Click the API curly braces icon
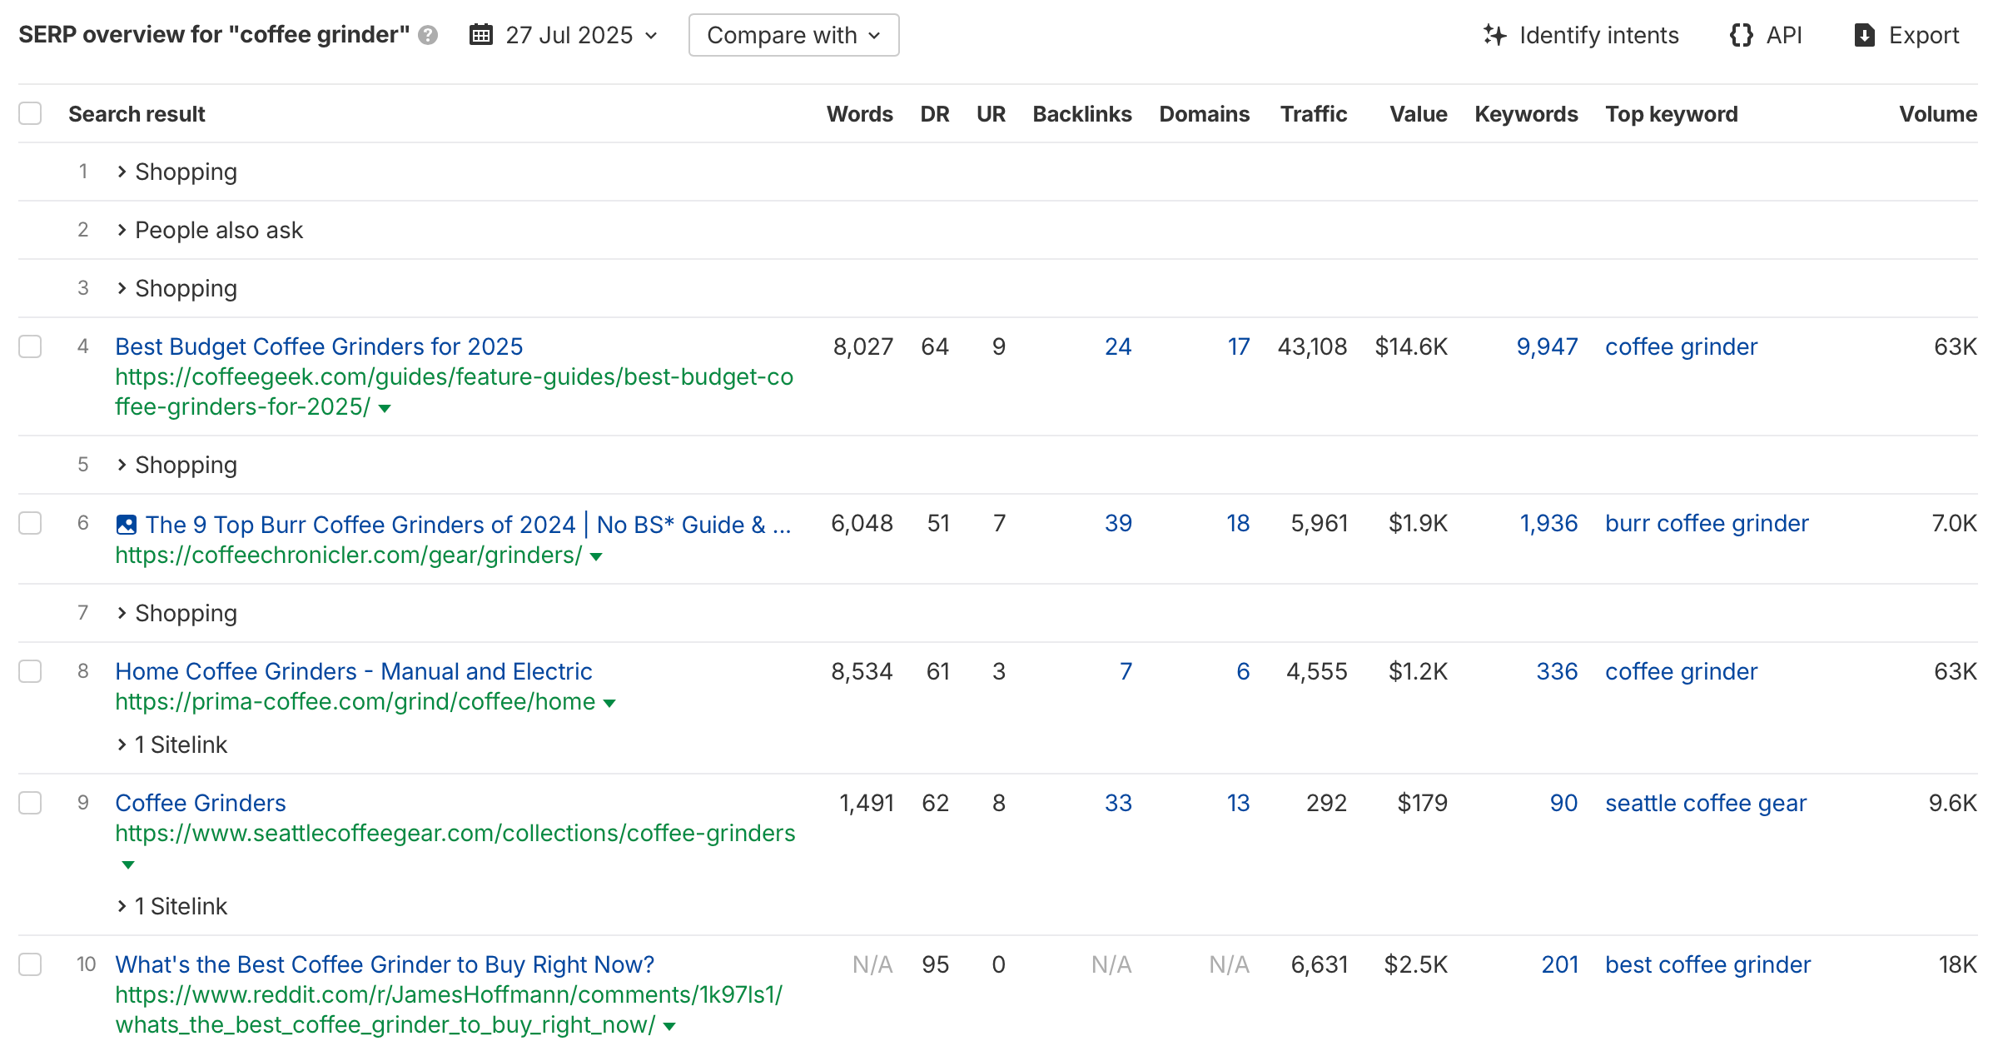The image size is (2003, 1051). pos(1741,35)
